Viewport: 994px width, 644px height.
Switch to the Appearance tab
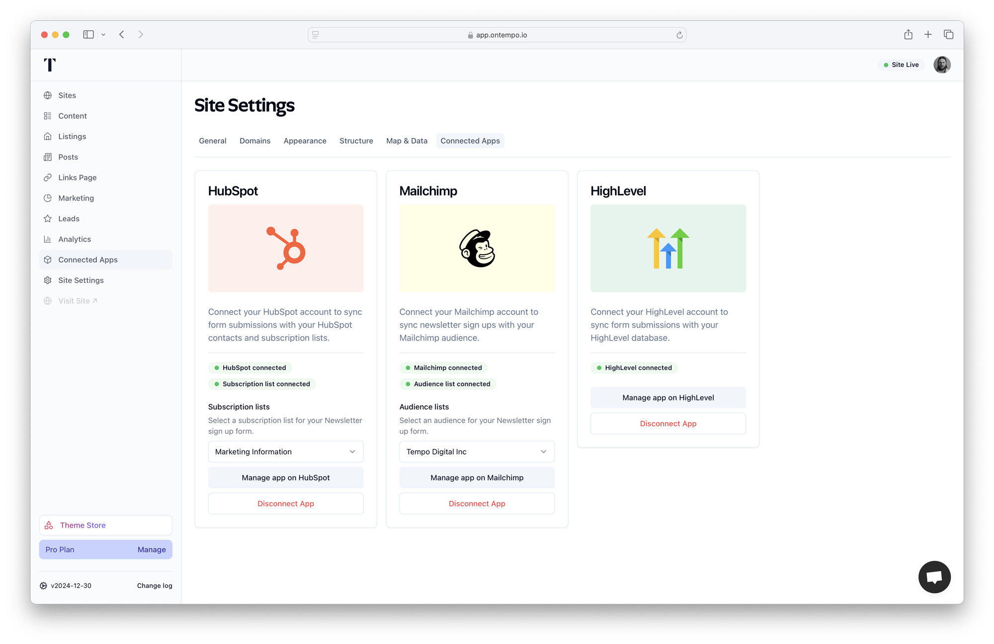pos(305,141)
